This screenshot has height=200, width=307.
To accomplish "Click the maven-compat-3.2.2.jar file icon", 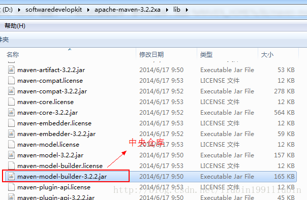I will pyautogui.click(x=11, y=91).
